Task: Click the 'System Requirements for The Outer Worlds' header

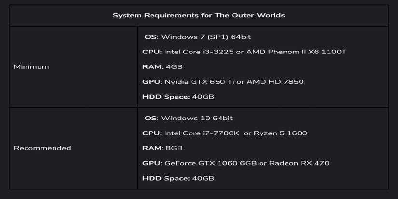Action: pyautogui.click(x=199, y=15)
